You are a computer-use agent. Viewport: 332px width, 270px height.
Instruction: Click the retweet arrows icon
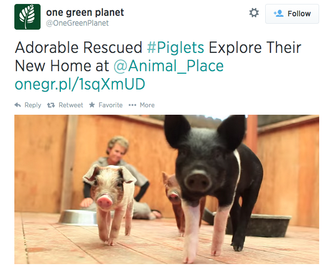[51, 105]
